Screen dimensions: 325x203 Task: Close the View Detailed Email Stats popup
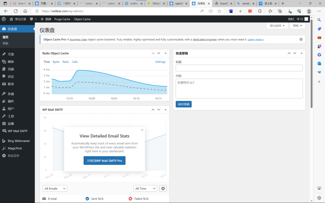(x=142, y=130)
